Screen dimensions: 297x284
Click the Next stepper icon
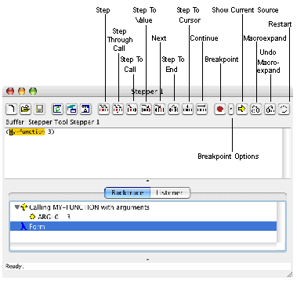[160, 109]
